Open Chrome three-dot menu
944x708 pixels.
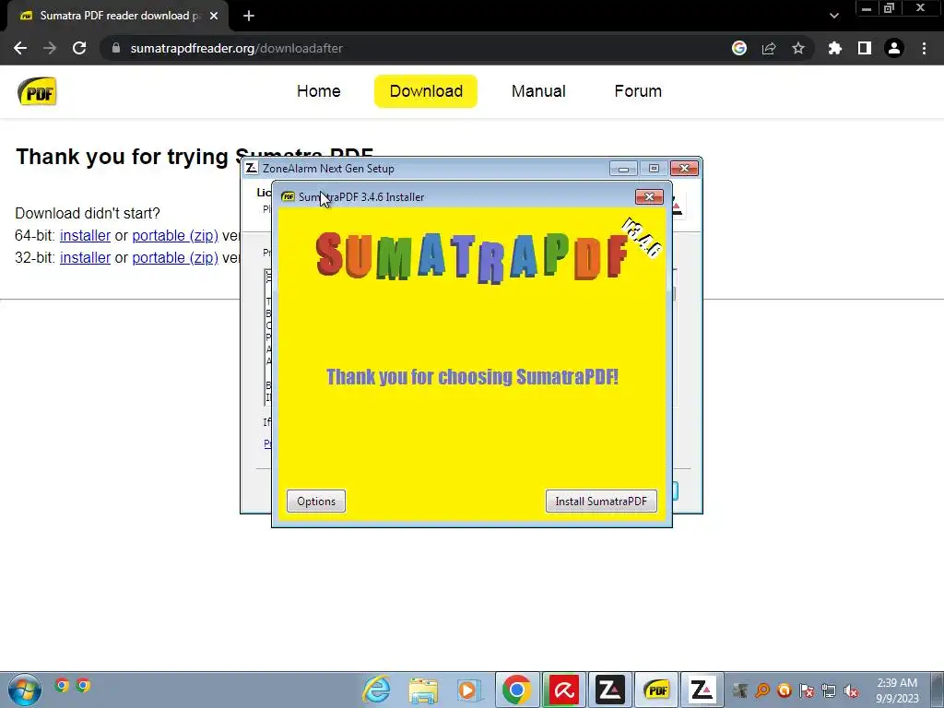coord(924,48)
